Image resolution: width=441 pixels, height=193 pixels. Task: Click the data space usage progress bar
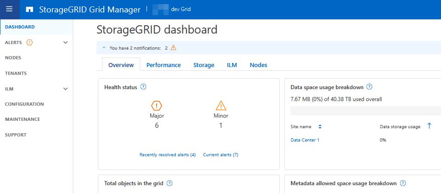point(366,111)
